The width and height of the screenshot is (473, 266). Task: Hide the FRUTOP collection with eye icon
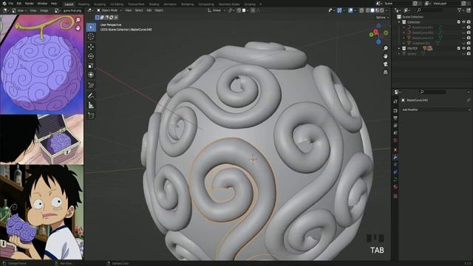(463, 48)
